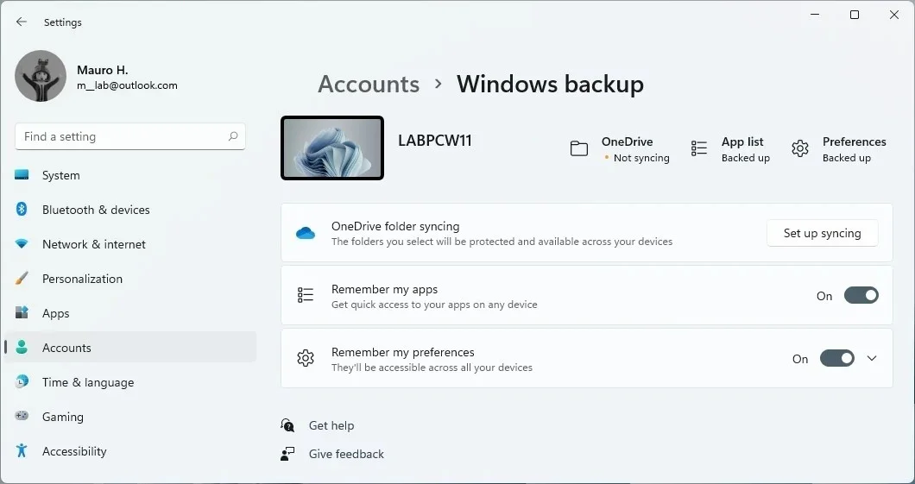Screen dimensions: 915x484
Task: Click the Accessibility figure icon
Action: click(x=22, y=450)
